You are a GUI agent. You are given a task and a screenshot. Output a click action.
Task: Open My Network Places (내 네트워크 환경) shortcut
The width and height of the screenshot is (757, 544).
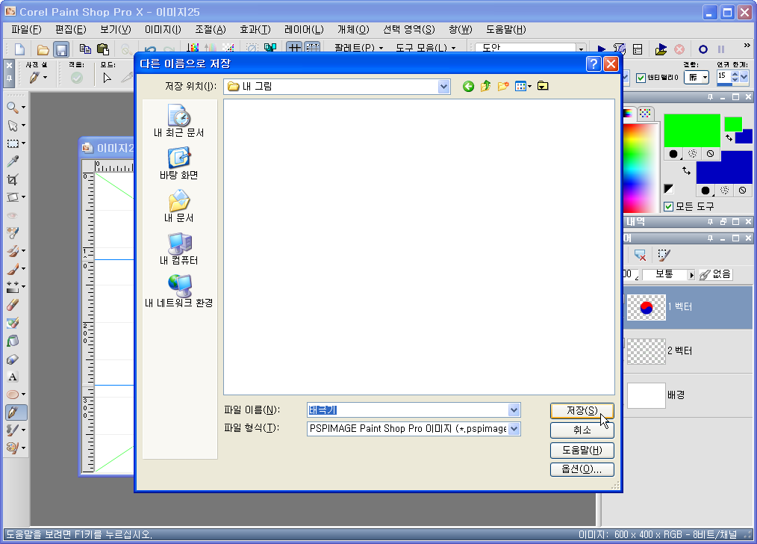[x=178, y=291]
